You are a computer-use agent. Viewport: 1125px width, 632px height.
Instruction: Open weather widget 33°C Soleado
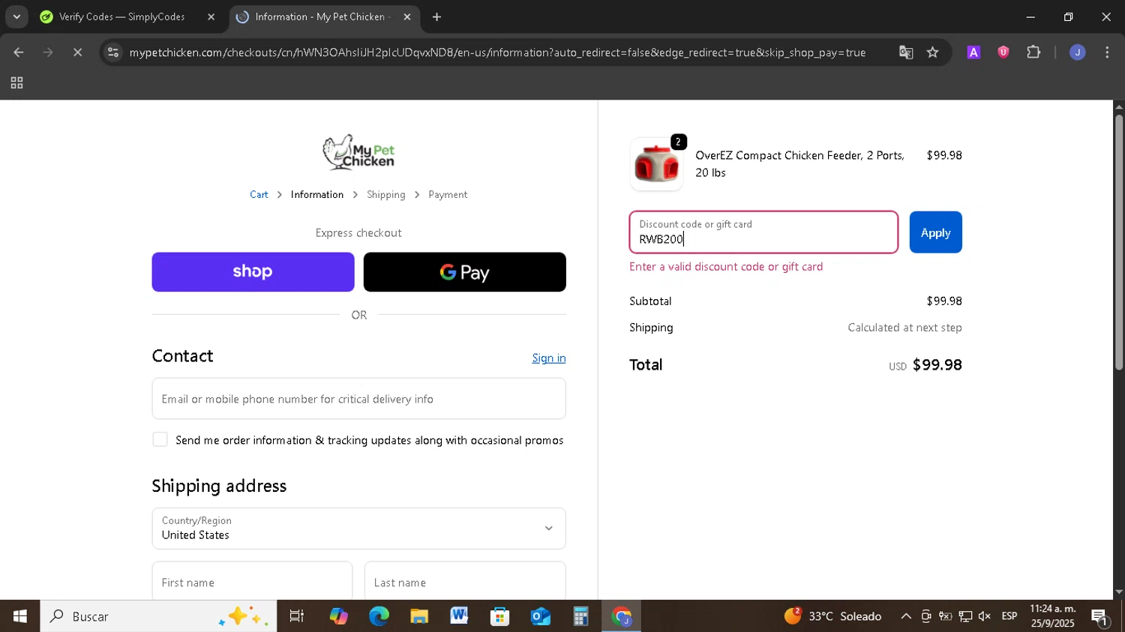(832, 616)
